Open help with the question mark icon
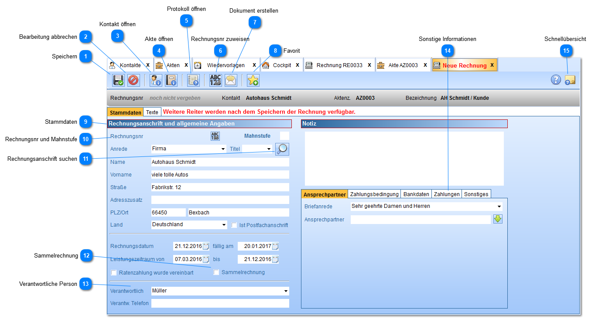 (556, 79)
